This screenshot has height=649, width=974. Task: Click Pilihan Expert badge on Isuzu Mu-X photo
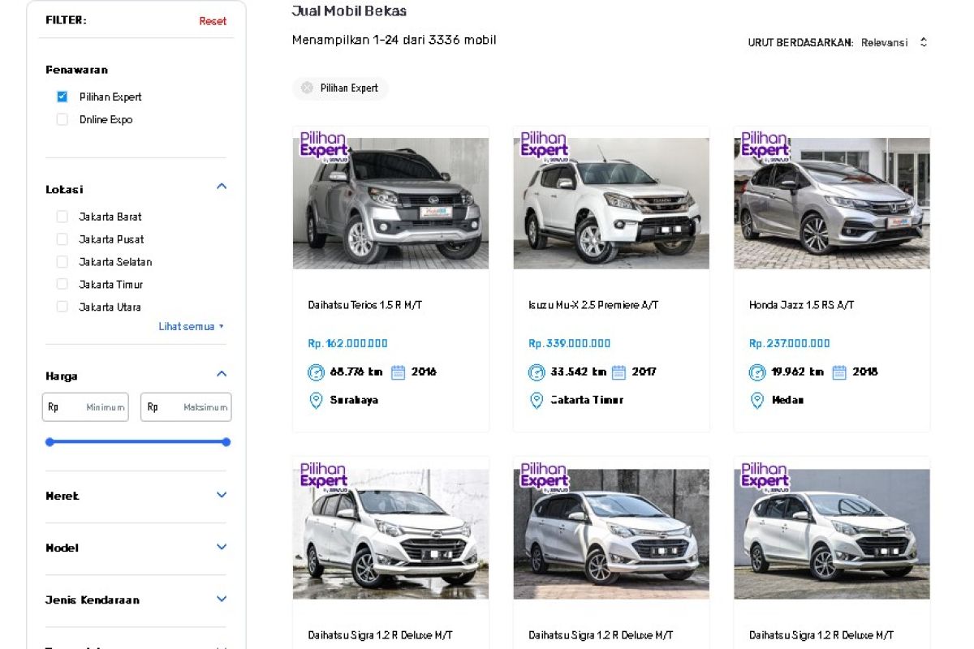coord(545,146)
